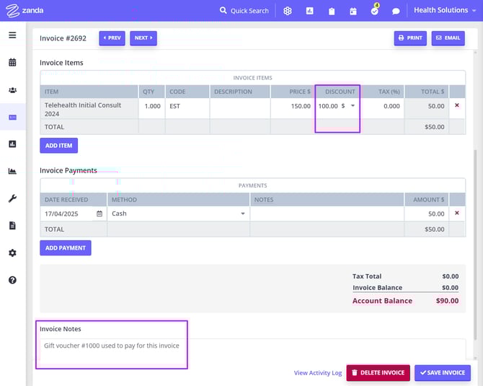Open the help question mark icon
The width and height of the screenshot is (483, 386).
(x=12, y=280)
